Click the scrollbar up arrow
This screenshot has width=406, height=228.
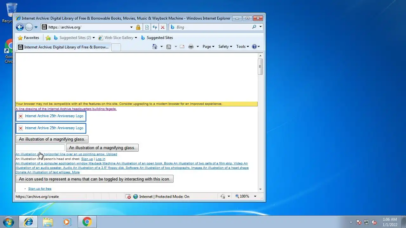pos(260,56)
